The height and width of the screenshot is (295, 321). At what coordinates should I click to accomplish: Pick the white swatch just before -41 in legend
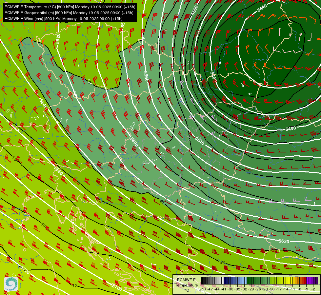[223, 281]
